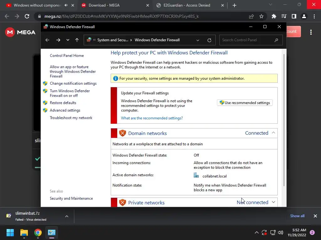Image resolution: width=321 pixels, height=240 pixels.
Task: Click the Private networks red shield icon
Action: tap(123, 202)
